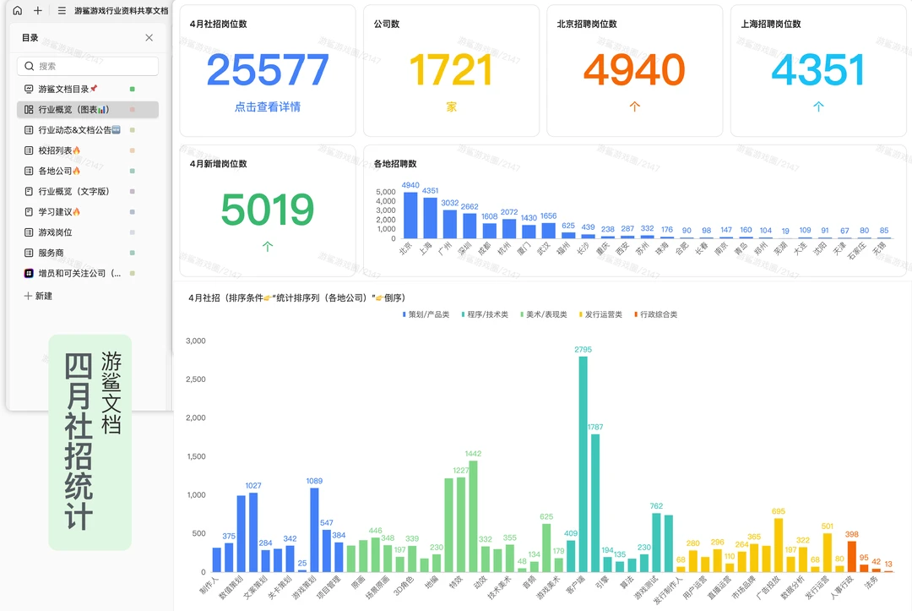Select 行业概览（图表）entry
Image resolution: width=912 pixels, height=611 pixels.
click(x=88, y=109)
